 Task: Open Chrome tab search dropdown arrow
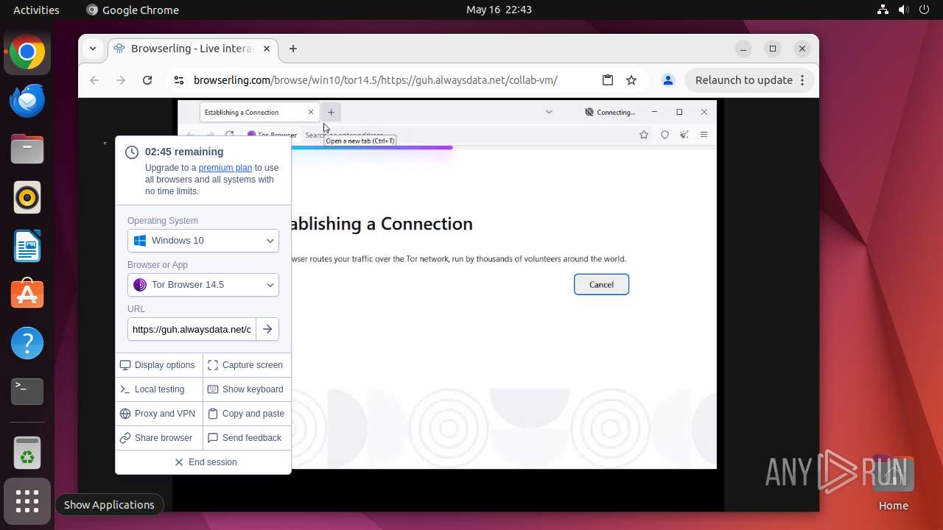93,49
